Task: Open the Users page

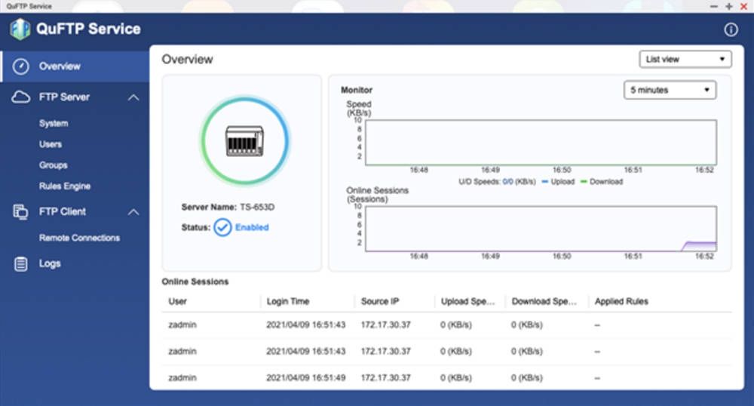Action: (x=51, y=144)
